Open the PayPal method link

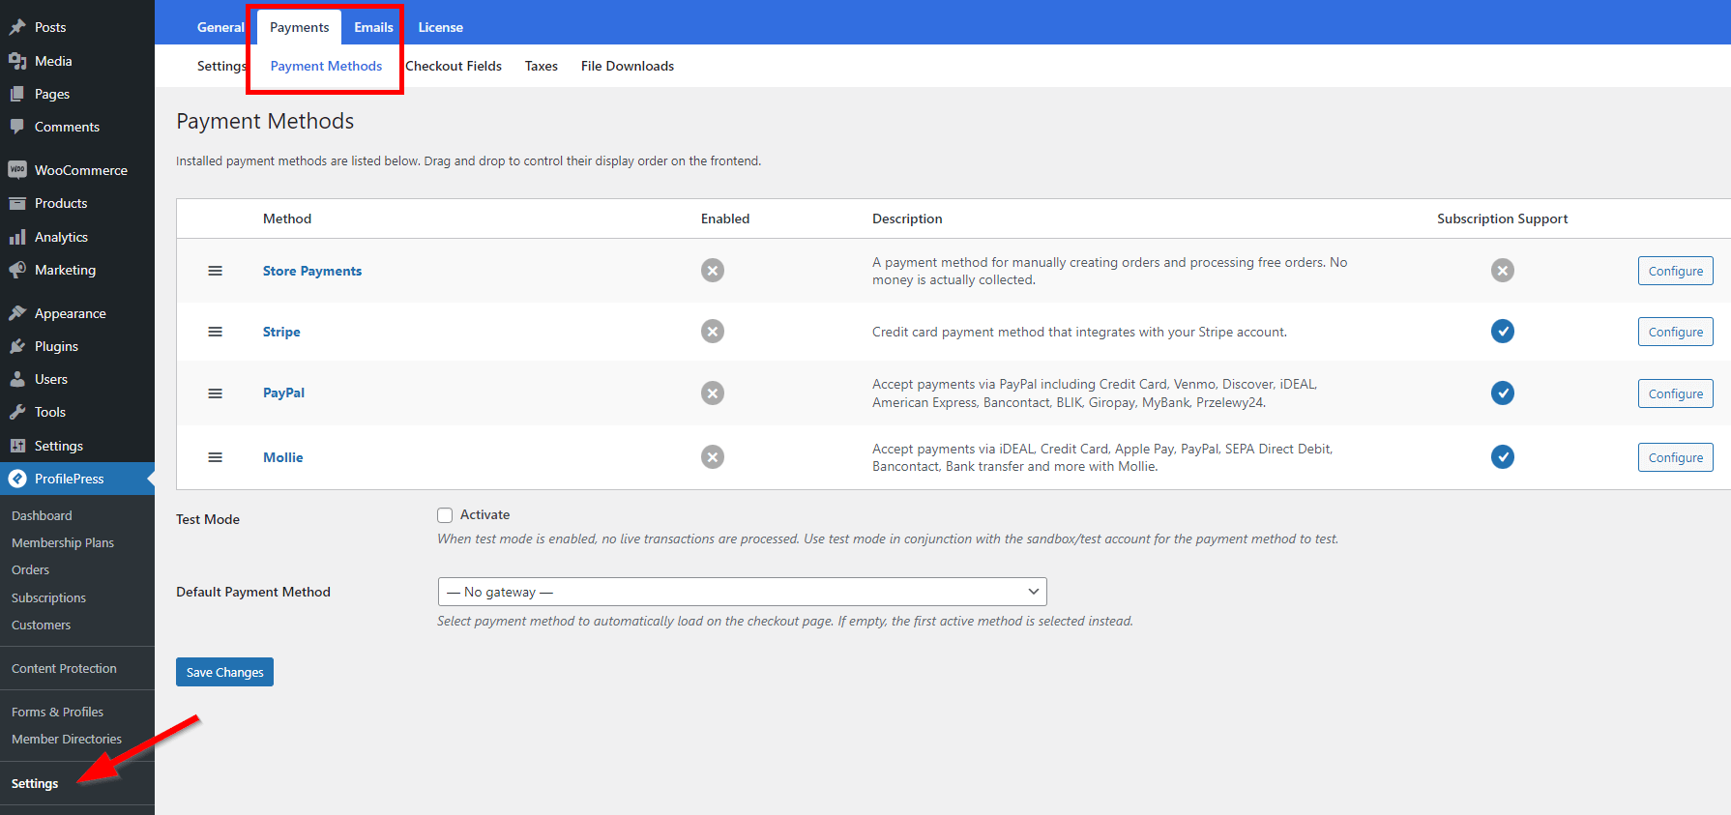[x=283, y=393]
